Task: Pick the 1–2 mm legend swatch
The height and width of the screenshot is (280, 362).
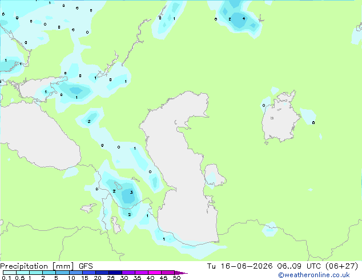Action: (x=36, y=273)
